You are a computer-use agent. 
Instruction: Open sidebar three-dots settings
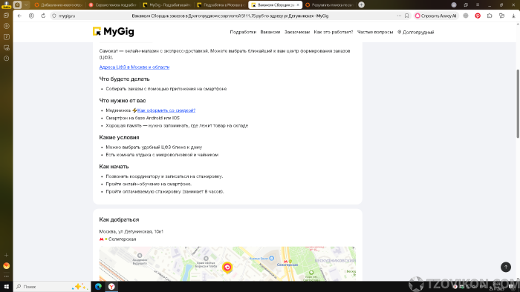(x=6, y=276)
